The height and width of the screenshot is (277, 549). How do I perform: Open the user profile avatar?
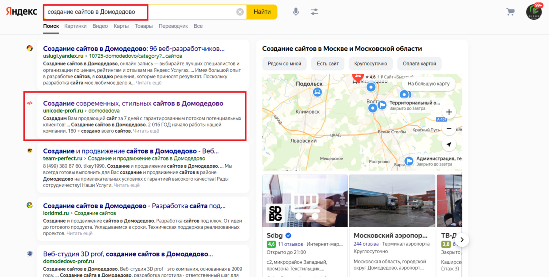[534, 12]
